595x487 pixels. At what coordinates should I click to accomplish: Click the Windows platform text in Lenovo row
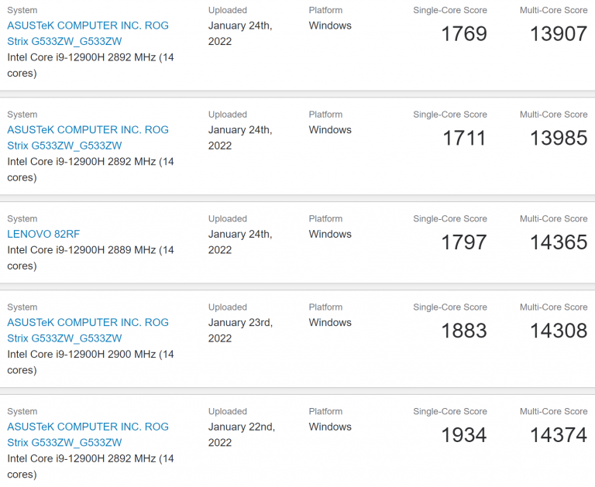pyautogui.click(x=330, y=234)
